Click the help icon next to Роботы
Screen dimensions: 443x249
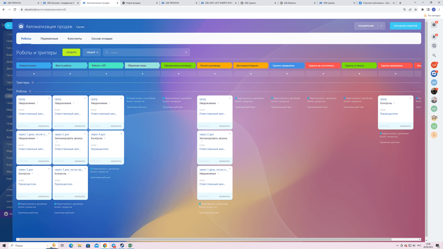(30, 91)
